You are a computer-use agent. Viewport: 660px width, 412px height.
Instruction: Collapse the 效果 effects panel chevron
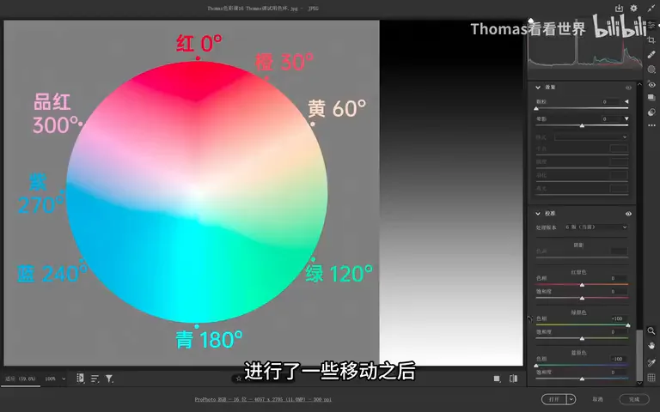537,88
